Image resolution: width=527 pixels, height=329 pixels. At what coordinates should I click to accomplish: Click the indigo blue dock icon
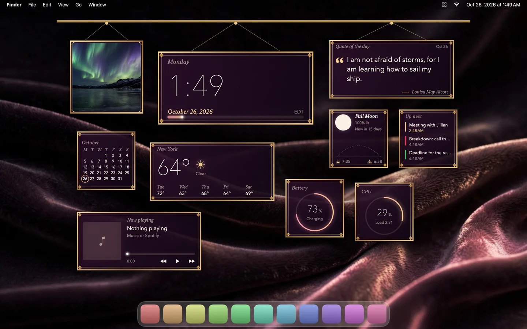click(x=309, y=314)
